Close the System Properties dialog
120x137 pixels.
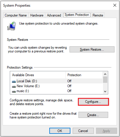(x=115, y=5)
